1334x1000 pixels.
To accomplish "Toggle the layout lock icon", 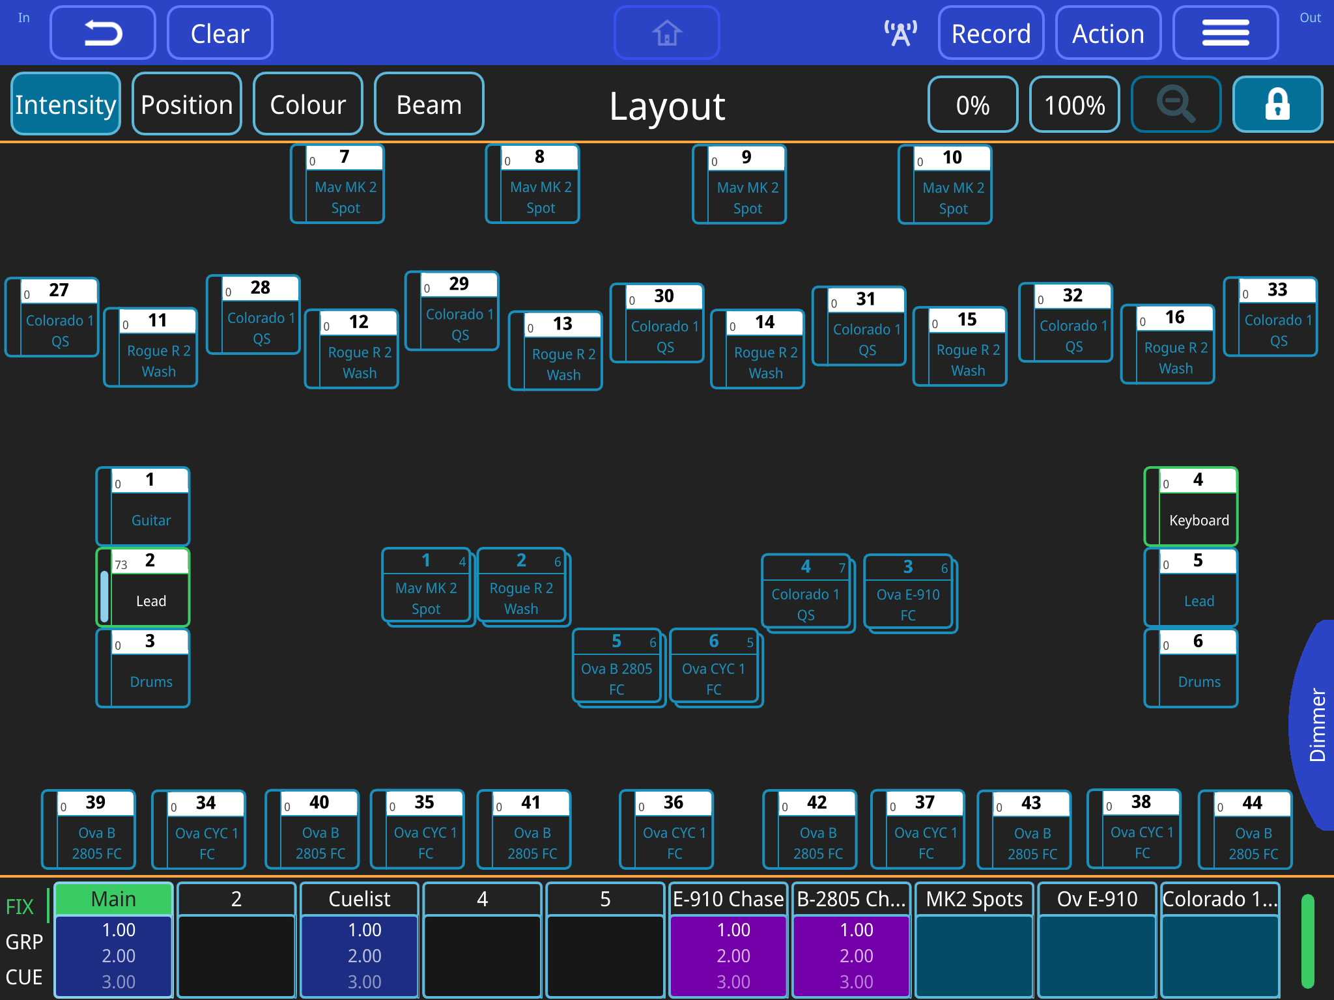I will (x=1276, y=104).
